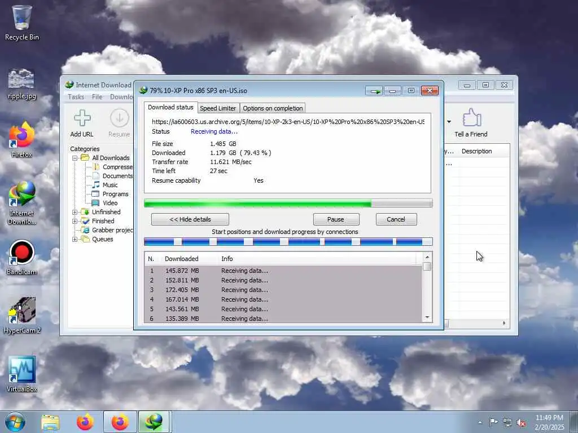
Task: Switch to the Download status tab
Action: pyautogui.click(x=170, y=107)
